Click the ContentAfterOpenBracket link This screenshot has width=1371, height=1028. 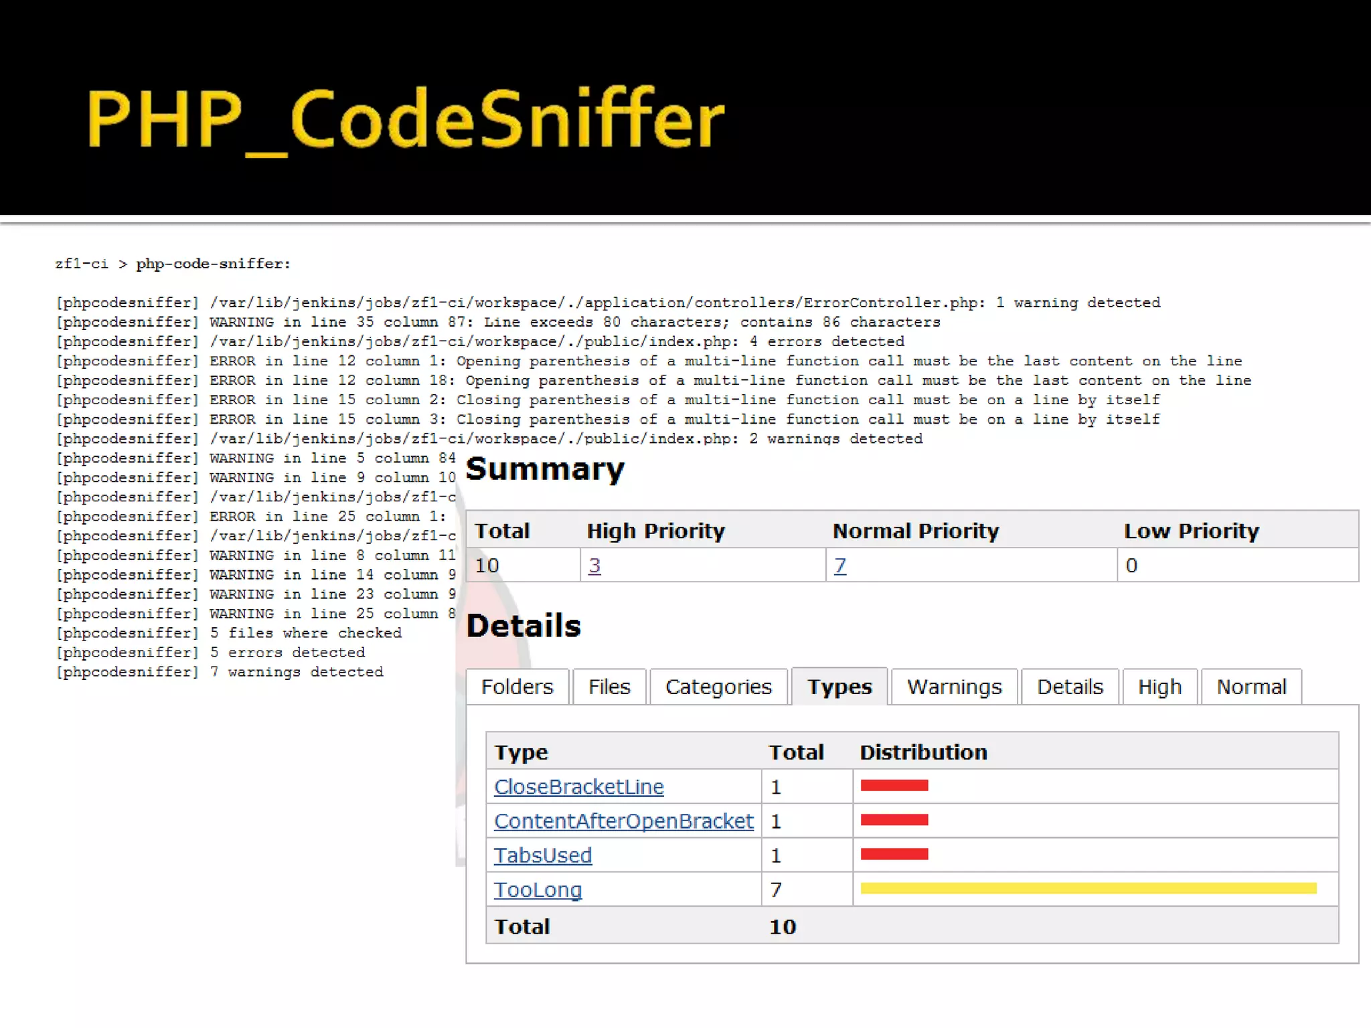pyautogui.click(x=623, y=821)
